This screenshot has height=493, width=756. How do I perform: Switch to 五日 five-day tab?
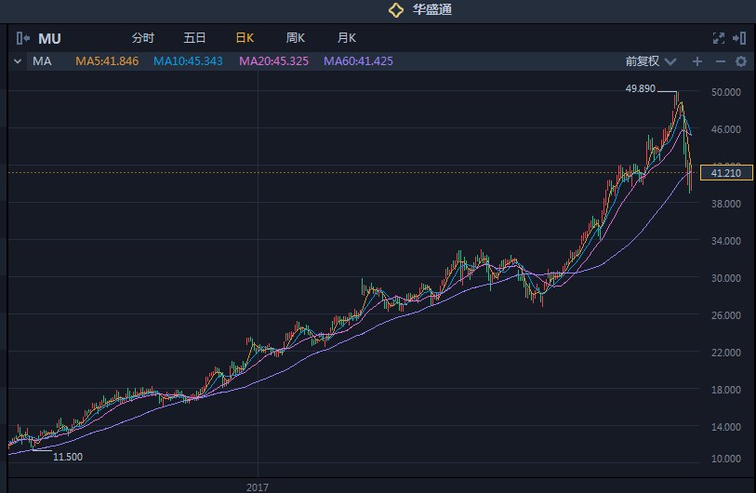pos(194,38)
